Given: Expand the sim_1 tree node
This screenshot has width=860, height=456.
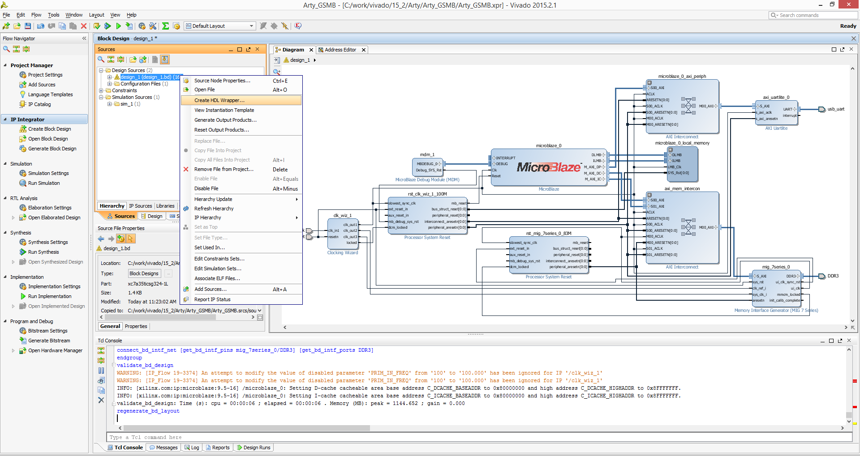Looking at the screenshot, I should 110,104.
